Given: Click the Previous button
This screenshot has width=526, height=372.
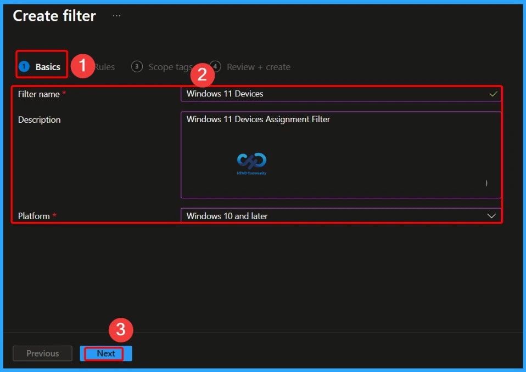Looking at the screenshot, I should pyautogui.click(x=42, y=353).
